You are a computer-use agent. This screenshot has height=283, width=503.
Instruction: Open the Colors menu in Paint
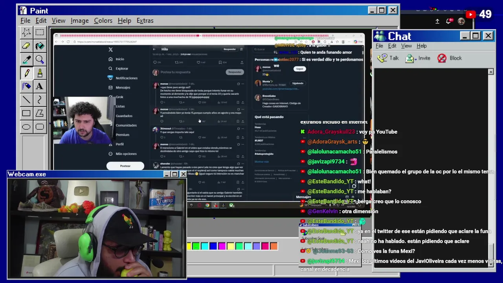pyautogui.click(x=103, y=20)
